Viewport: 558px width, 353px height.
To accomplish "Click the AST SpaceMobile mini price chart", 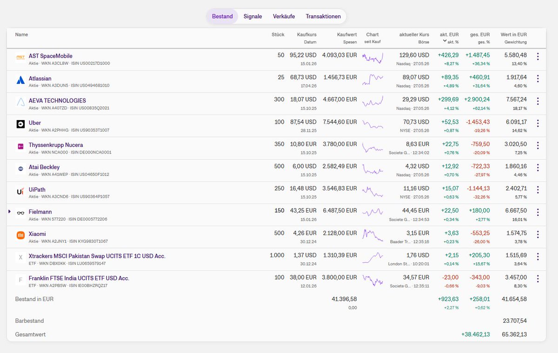I will click(372, 58).
